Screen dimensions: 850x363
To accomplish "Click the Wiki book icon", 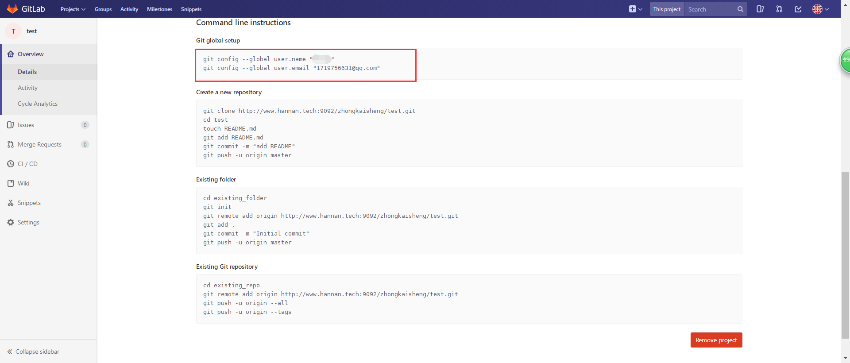I will click(x=11, y=183).
